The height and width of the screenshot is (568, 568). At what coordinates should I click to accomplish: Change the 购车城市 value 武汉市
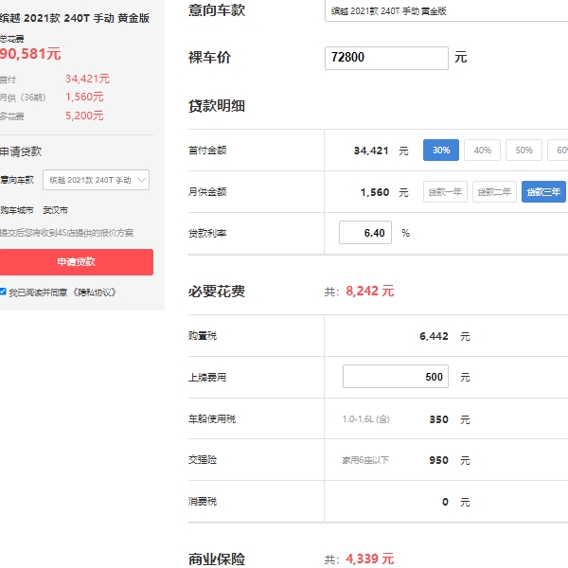tap(56, 210)
